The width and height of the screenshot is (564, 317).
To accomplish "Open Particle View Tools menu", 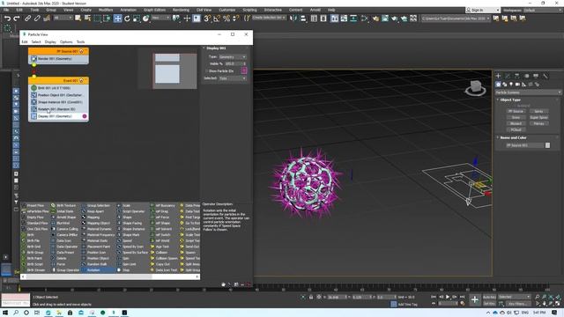I will point(80,42).
